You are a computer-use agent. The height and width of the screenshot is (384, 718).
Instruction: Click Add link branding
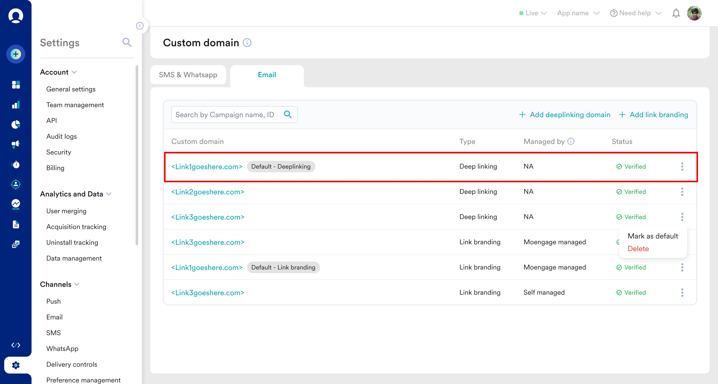point(653,115)
